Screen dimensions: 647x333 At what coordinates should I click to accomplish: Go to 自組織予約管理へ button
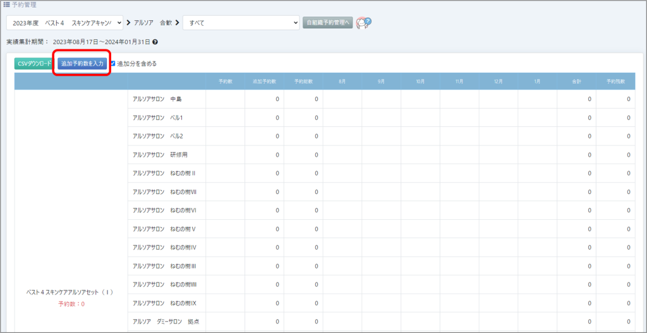(327, 23)
